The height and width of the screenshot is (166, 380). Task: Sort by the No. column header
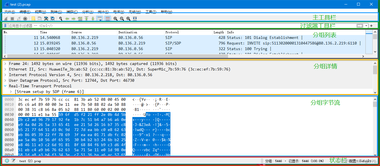click(21, 32)
